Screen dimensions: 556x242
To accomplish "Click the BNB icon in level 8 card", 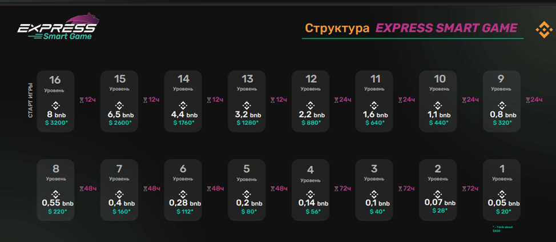I will point(55,194).
